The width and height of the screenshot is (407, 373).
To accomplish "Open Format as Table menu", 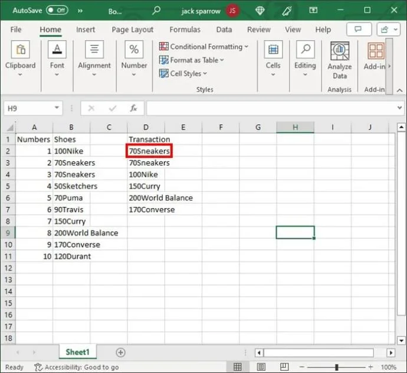I will tap(192, 60).
